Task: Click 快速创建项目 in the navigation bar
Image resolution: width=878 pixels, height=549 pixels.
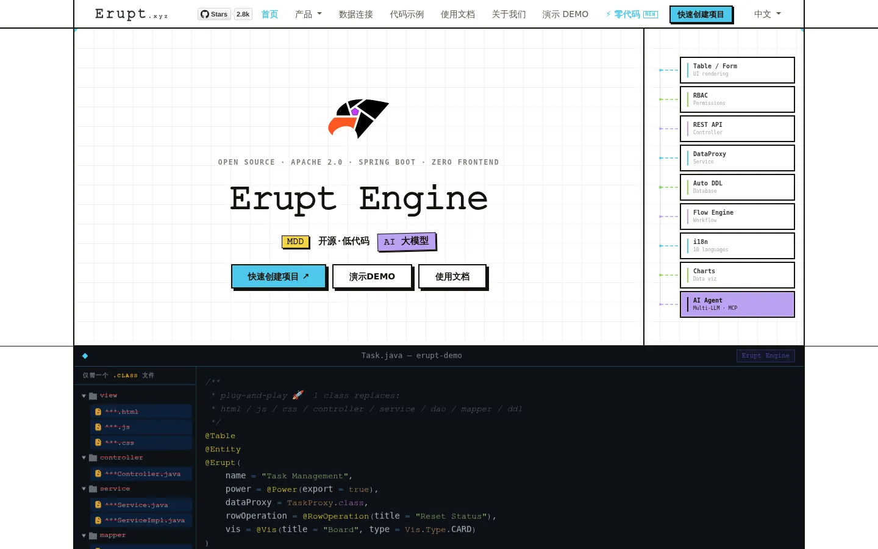Action: click(701, 14)
